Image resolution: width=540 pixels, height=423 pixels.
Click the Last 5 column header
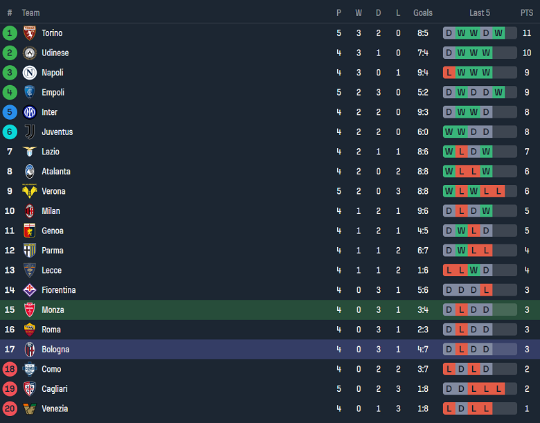480,12
